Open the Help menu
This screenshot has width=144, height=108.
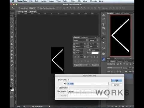pyautogui.click(x=101, y=1)
